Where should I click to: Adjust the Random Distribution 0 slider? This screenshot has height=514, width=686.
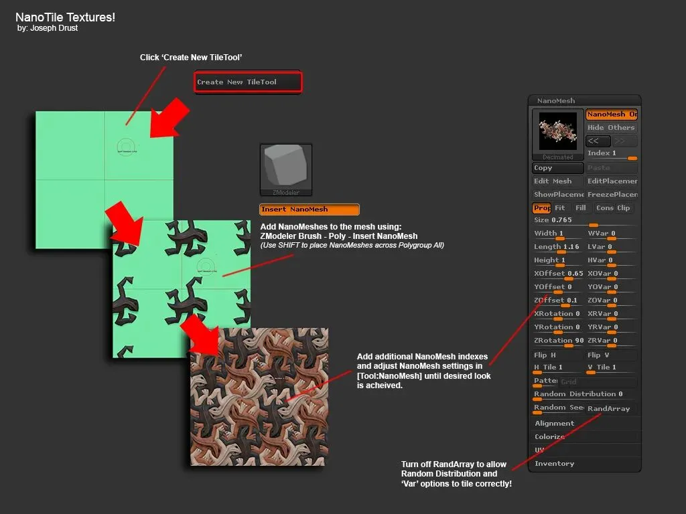585,395
